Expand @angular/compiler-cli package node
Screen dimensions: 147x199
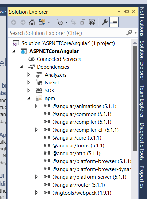36,130
